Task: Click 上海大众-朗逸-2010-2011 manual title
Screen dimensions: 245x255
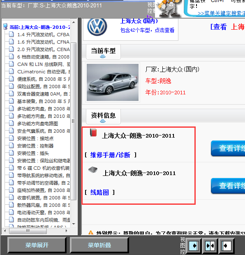Action: [138, 136]
